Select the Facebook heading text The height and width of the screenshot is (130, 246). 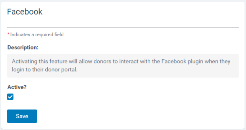coord(25,12)
